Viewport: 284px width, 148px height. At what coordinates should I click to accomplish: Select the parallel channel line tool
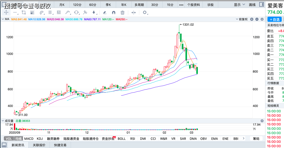click(42, 12)
